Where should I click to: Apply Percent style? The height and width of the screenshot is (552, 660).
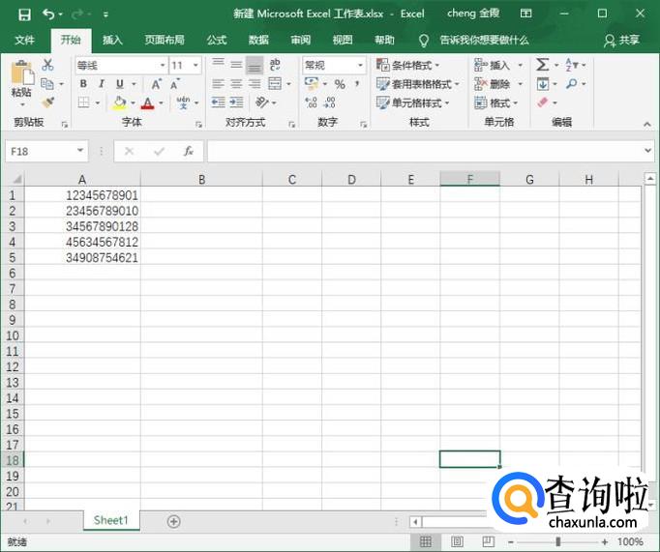(x=340, y=84)
